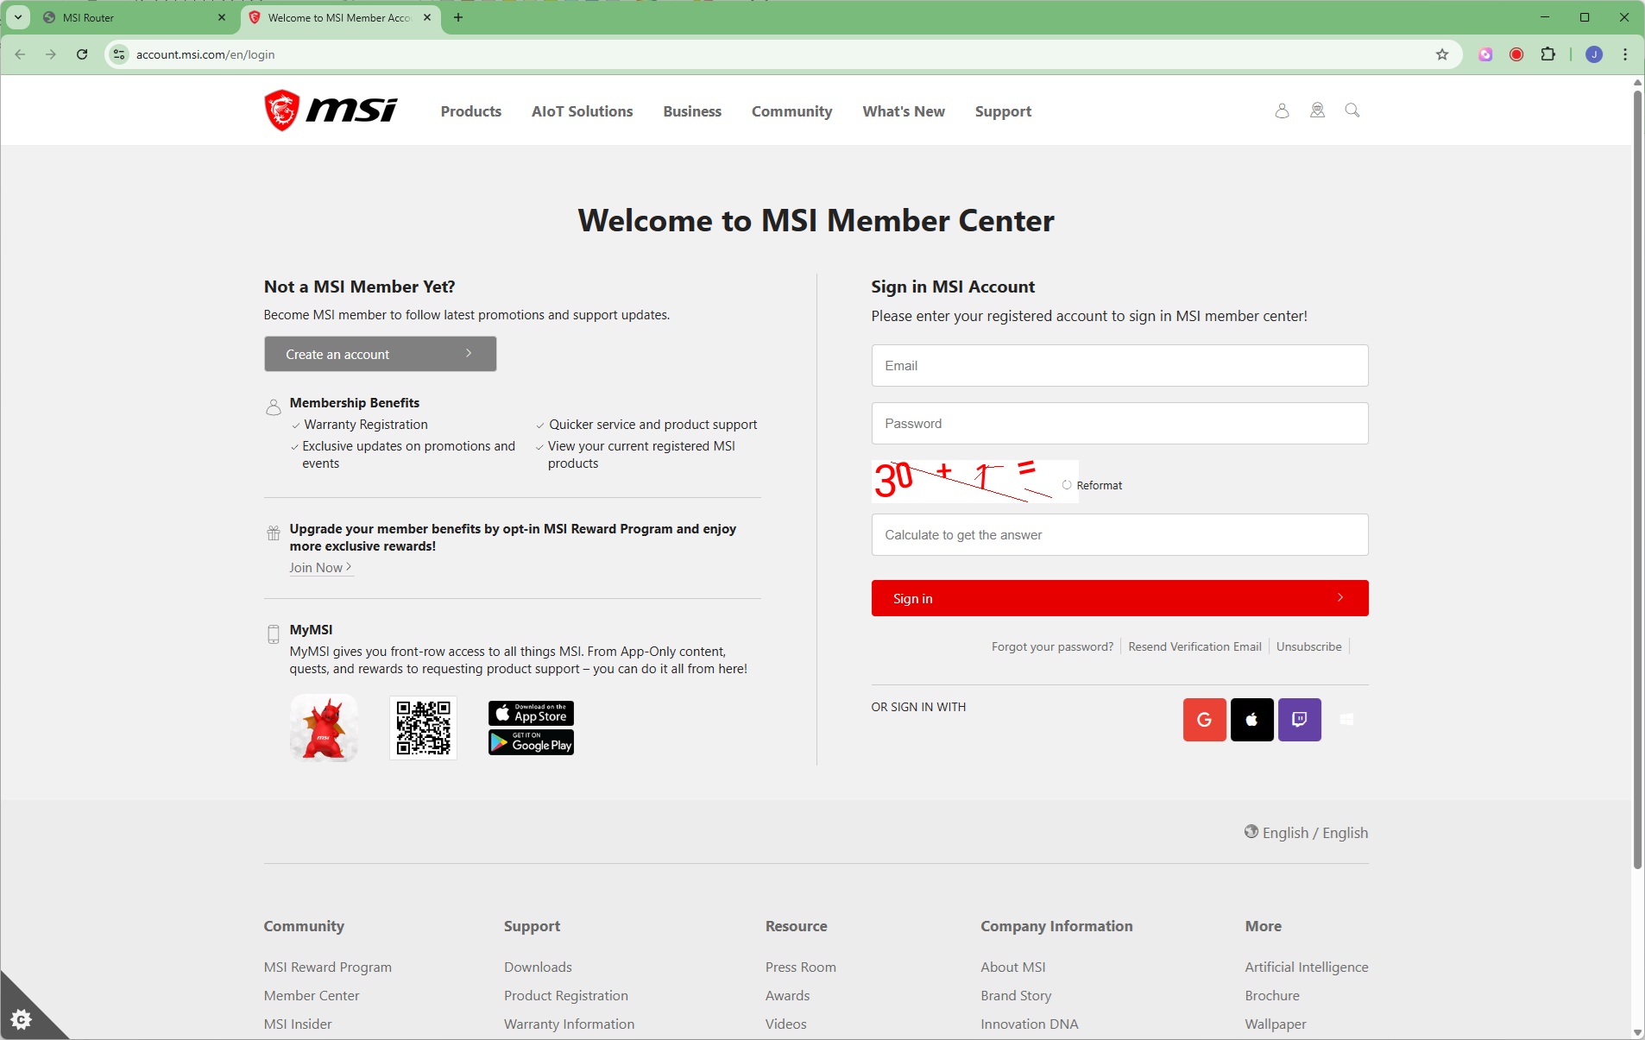
Task: Open Awards footer link
Action: click(787, 995)
